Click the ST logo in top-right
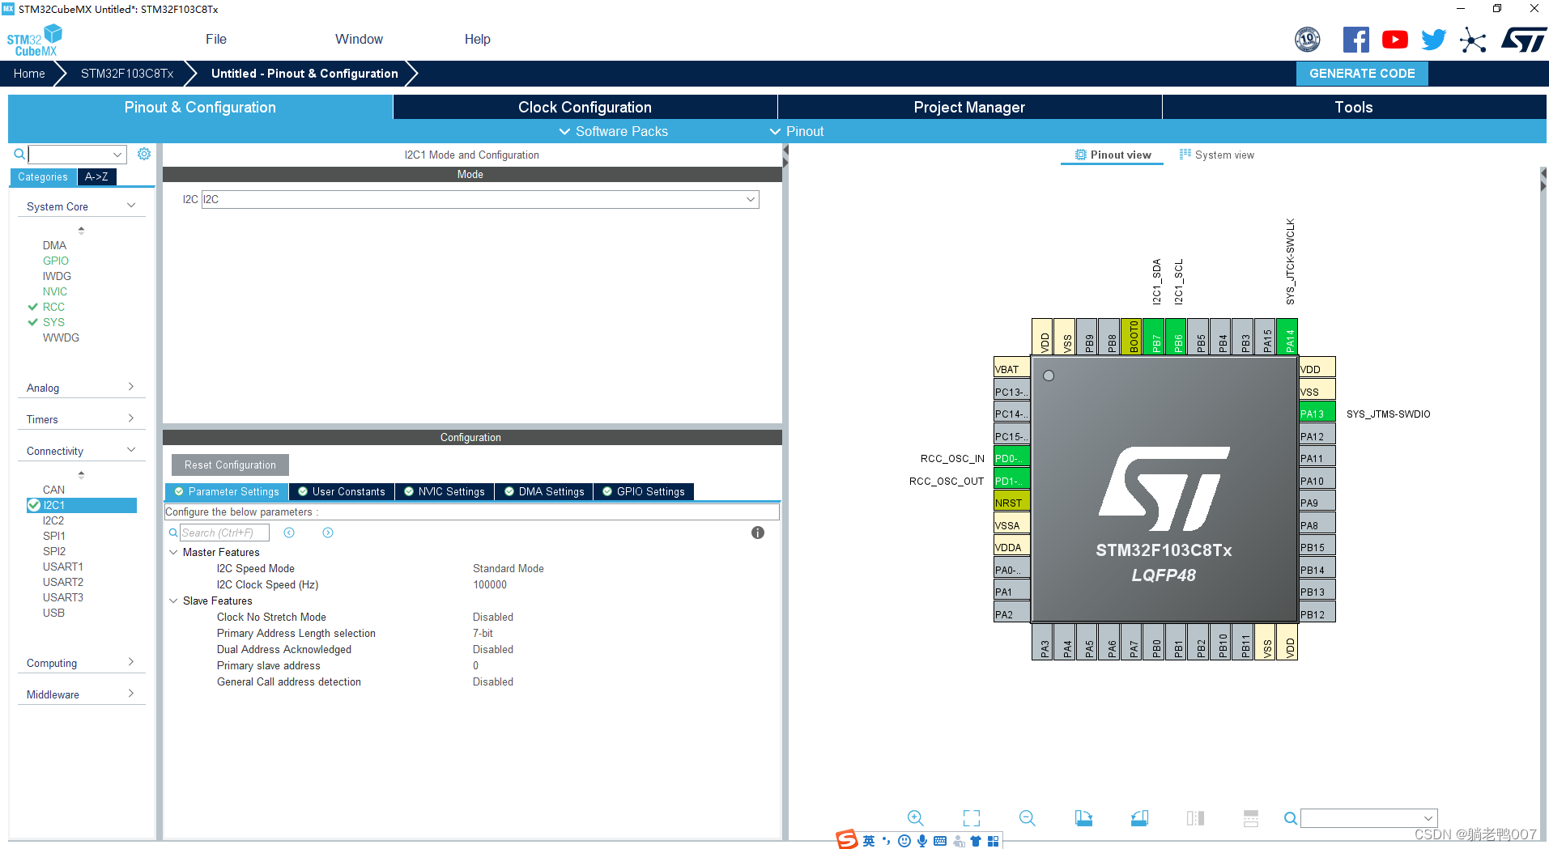1549x849 pixels. coord(1523,40)
